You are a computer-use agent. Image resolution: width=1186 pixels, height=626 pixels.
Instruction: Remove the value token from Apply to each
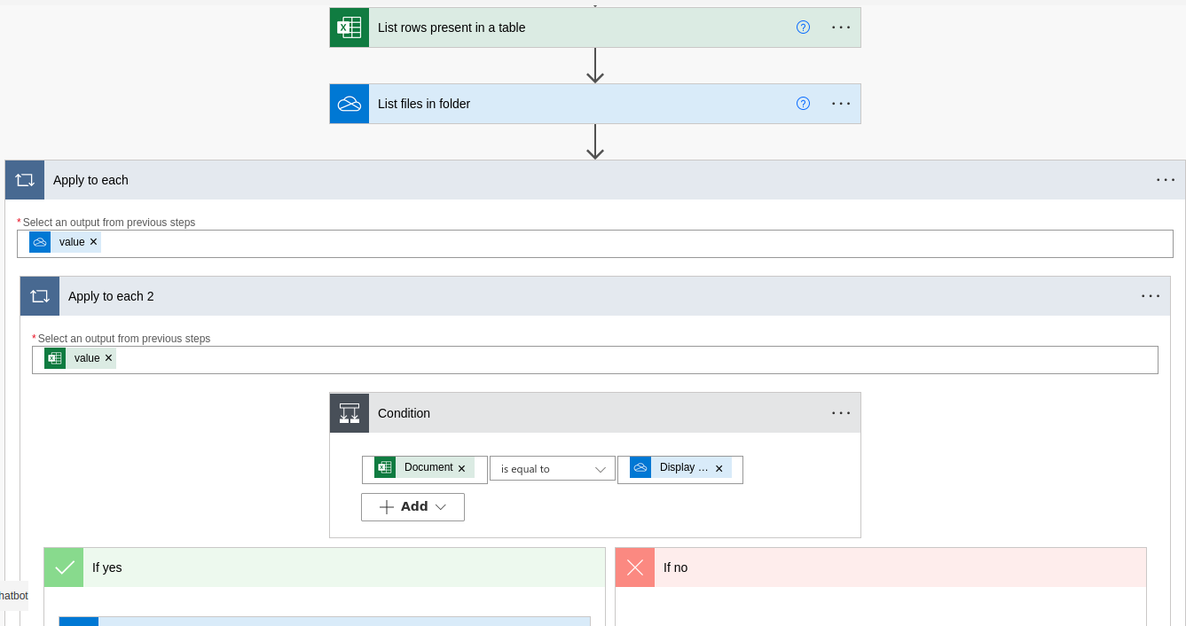[x=93, y=241]
